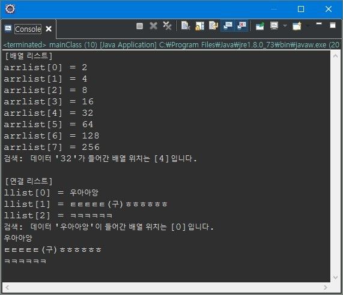Select the Console tab
This screenshot has width=343, height=295.
tap(28, 29)
